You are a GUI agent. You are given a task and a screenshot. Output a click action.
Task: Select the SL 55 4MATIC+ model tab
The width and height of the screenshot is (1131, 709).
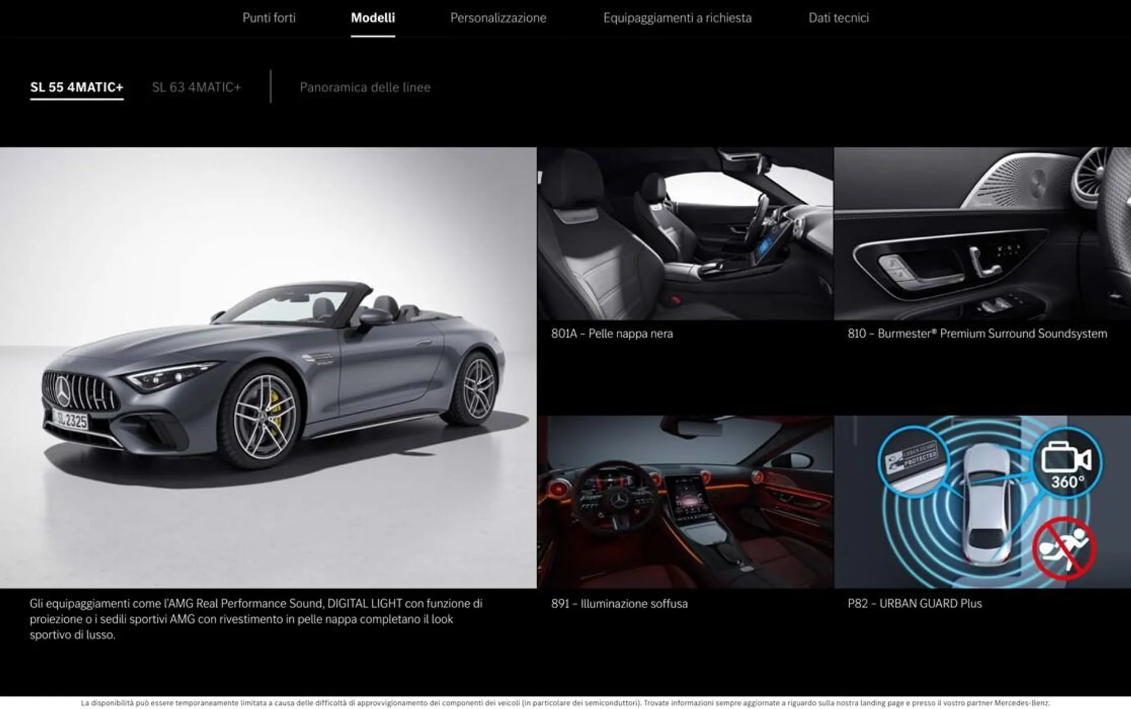coord(77,87)
